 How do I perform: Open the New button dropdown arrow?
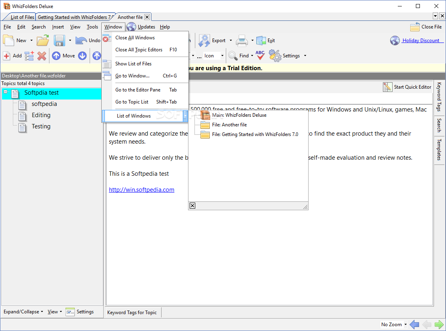(x=31, y=41)
